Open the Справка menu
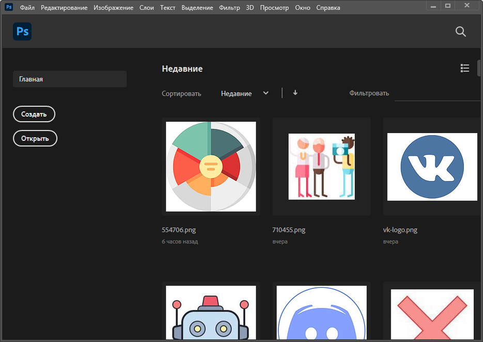483x342 pixels. [x=328, y=8]
